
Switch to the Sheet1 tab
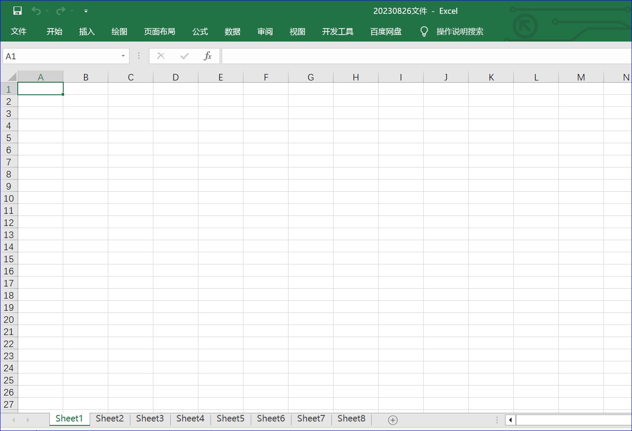click(69, 418)
